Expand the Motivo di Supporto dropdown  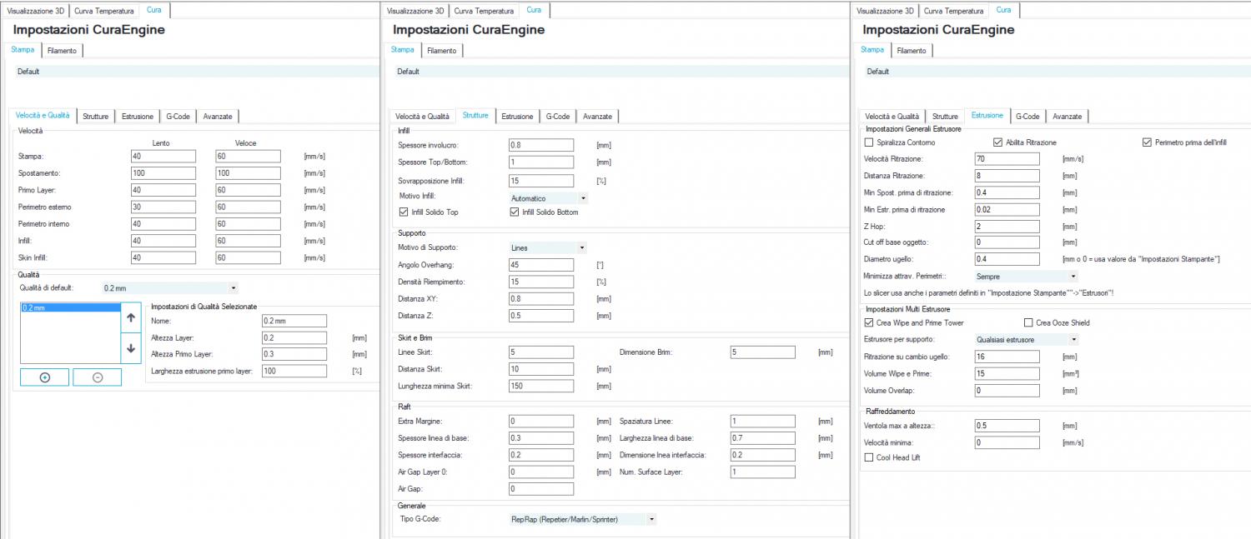(x=548, y=247)
